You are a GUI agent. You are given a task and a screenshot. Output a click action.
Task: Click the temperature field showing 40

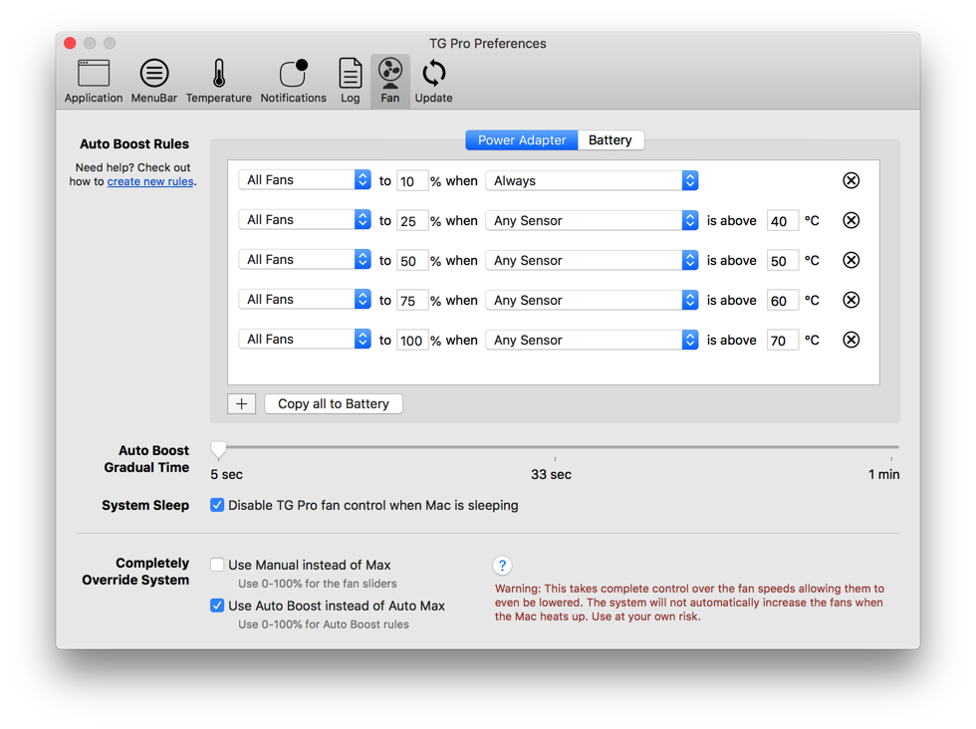pos(783,221)
